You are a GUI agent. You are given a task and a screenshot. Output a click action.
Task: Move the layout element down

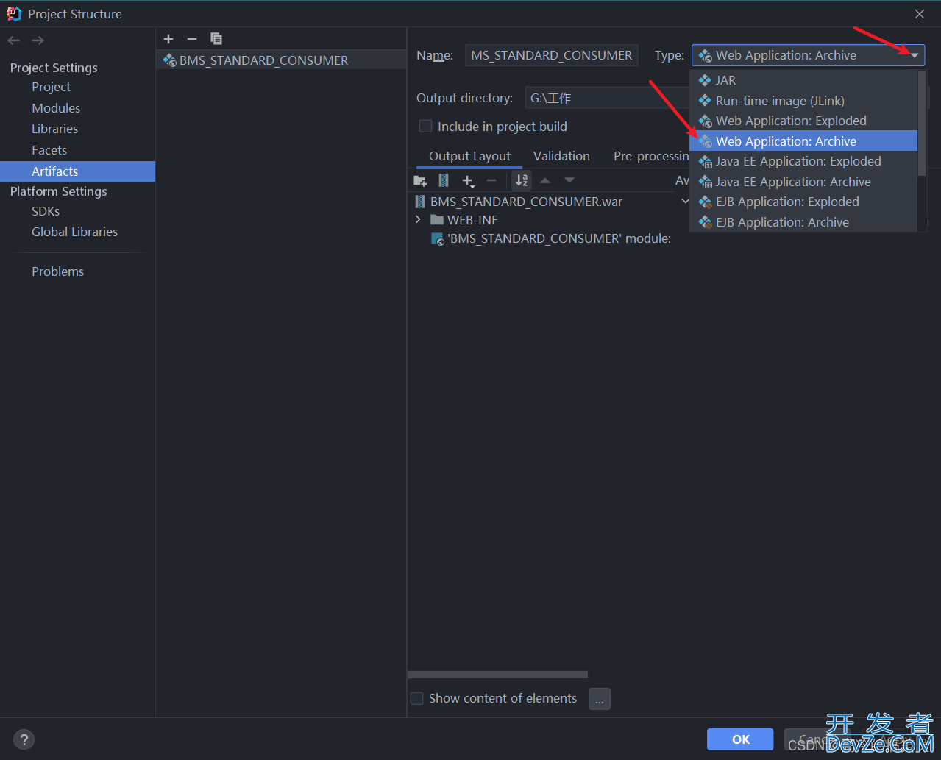coord(569,180)
